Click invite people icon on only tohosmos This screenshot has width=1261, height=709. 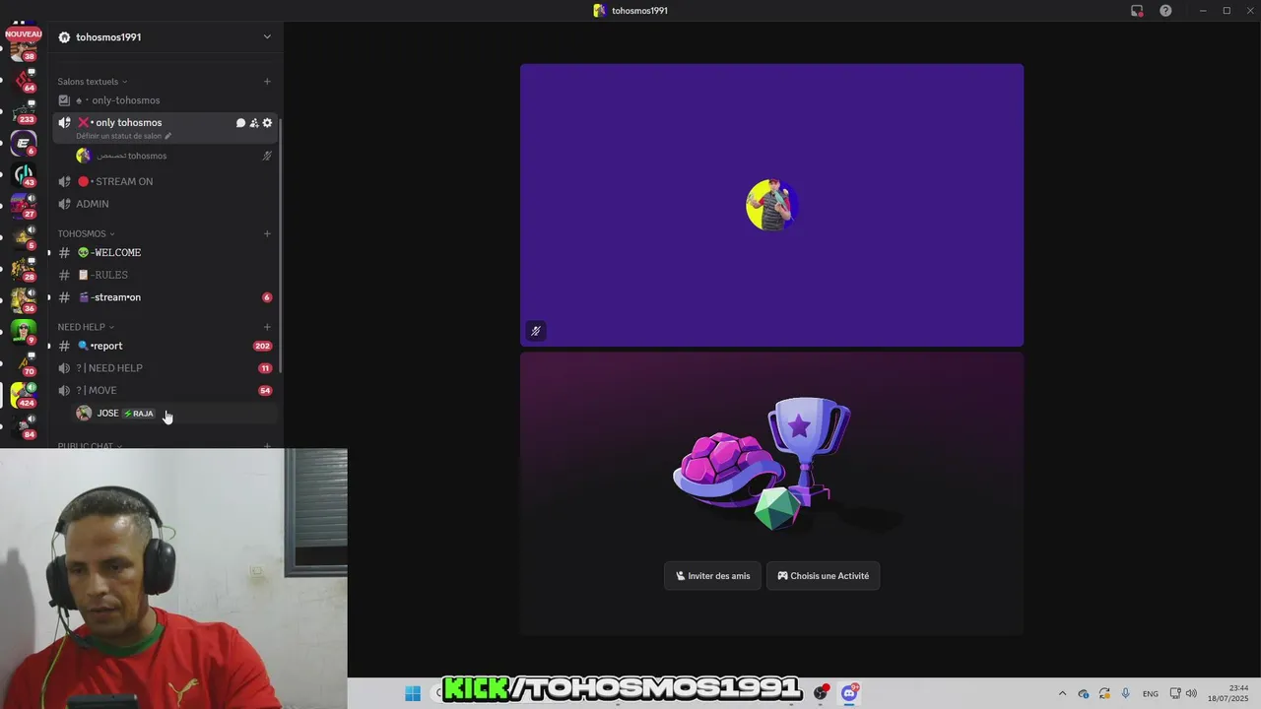[x=253, y=123]
